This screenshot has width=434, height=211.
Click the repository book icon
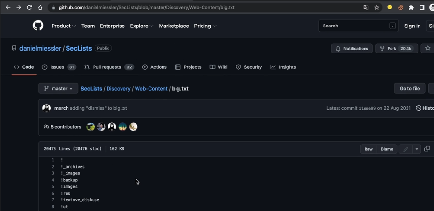click(14, 48)
